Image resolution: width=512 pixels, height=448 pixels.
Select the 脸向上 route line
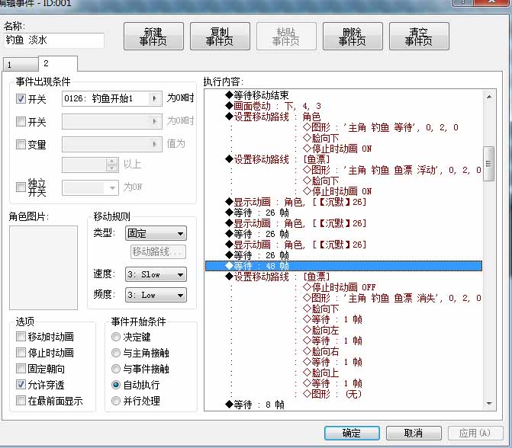click(321, 373)
